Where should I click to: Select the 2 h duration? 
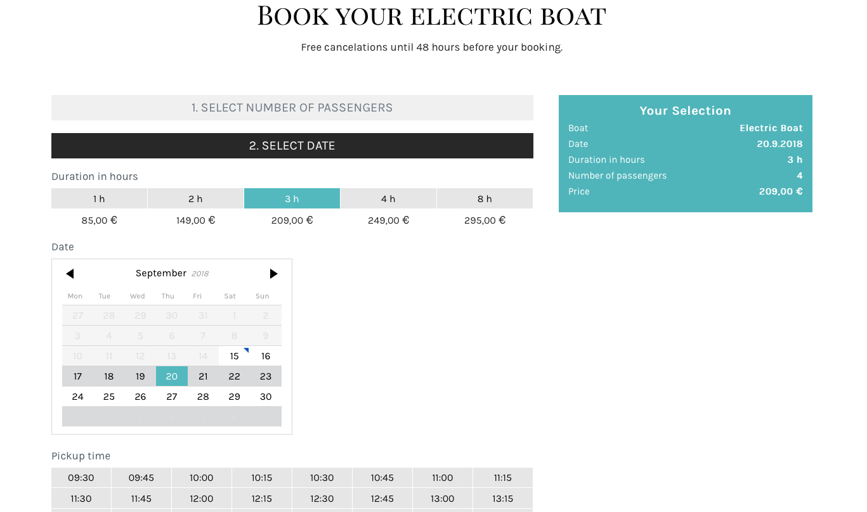click(195, 198)
